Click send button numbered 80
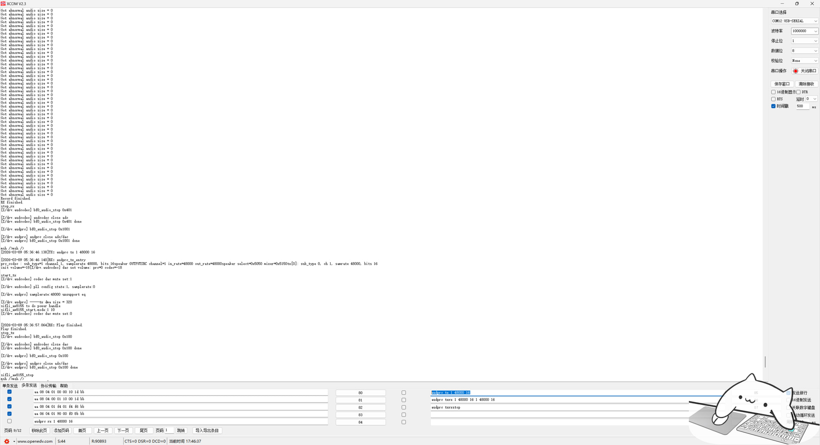820x445 pixels. point(360,393)
